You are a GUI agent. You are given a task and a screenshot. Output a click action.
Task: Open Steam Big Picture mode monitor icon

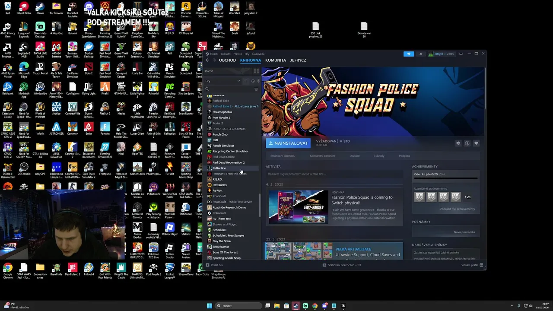[x=461, y=54]
